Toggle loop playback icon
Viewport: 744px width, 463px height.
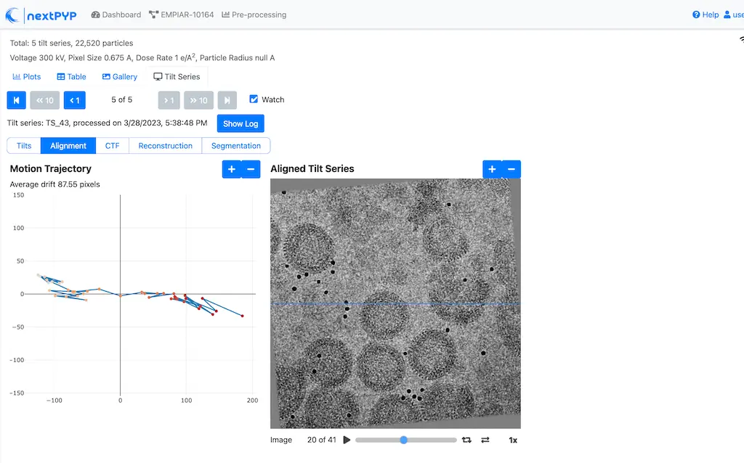(466, 440)
